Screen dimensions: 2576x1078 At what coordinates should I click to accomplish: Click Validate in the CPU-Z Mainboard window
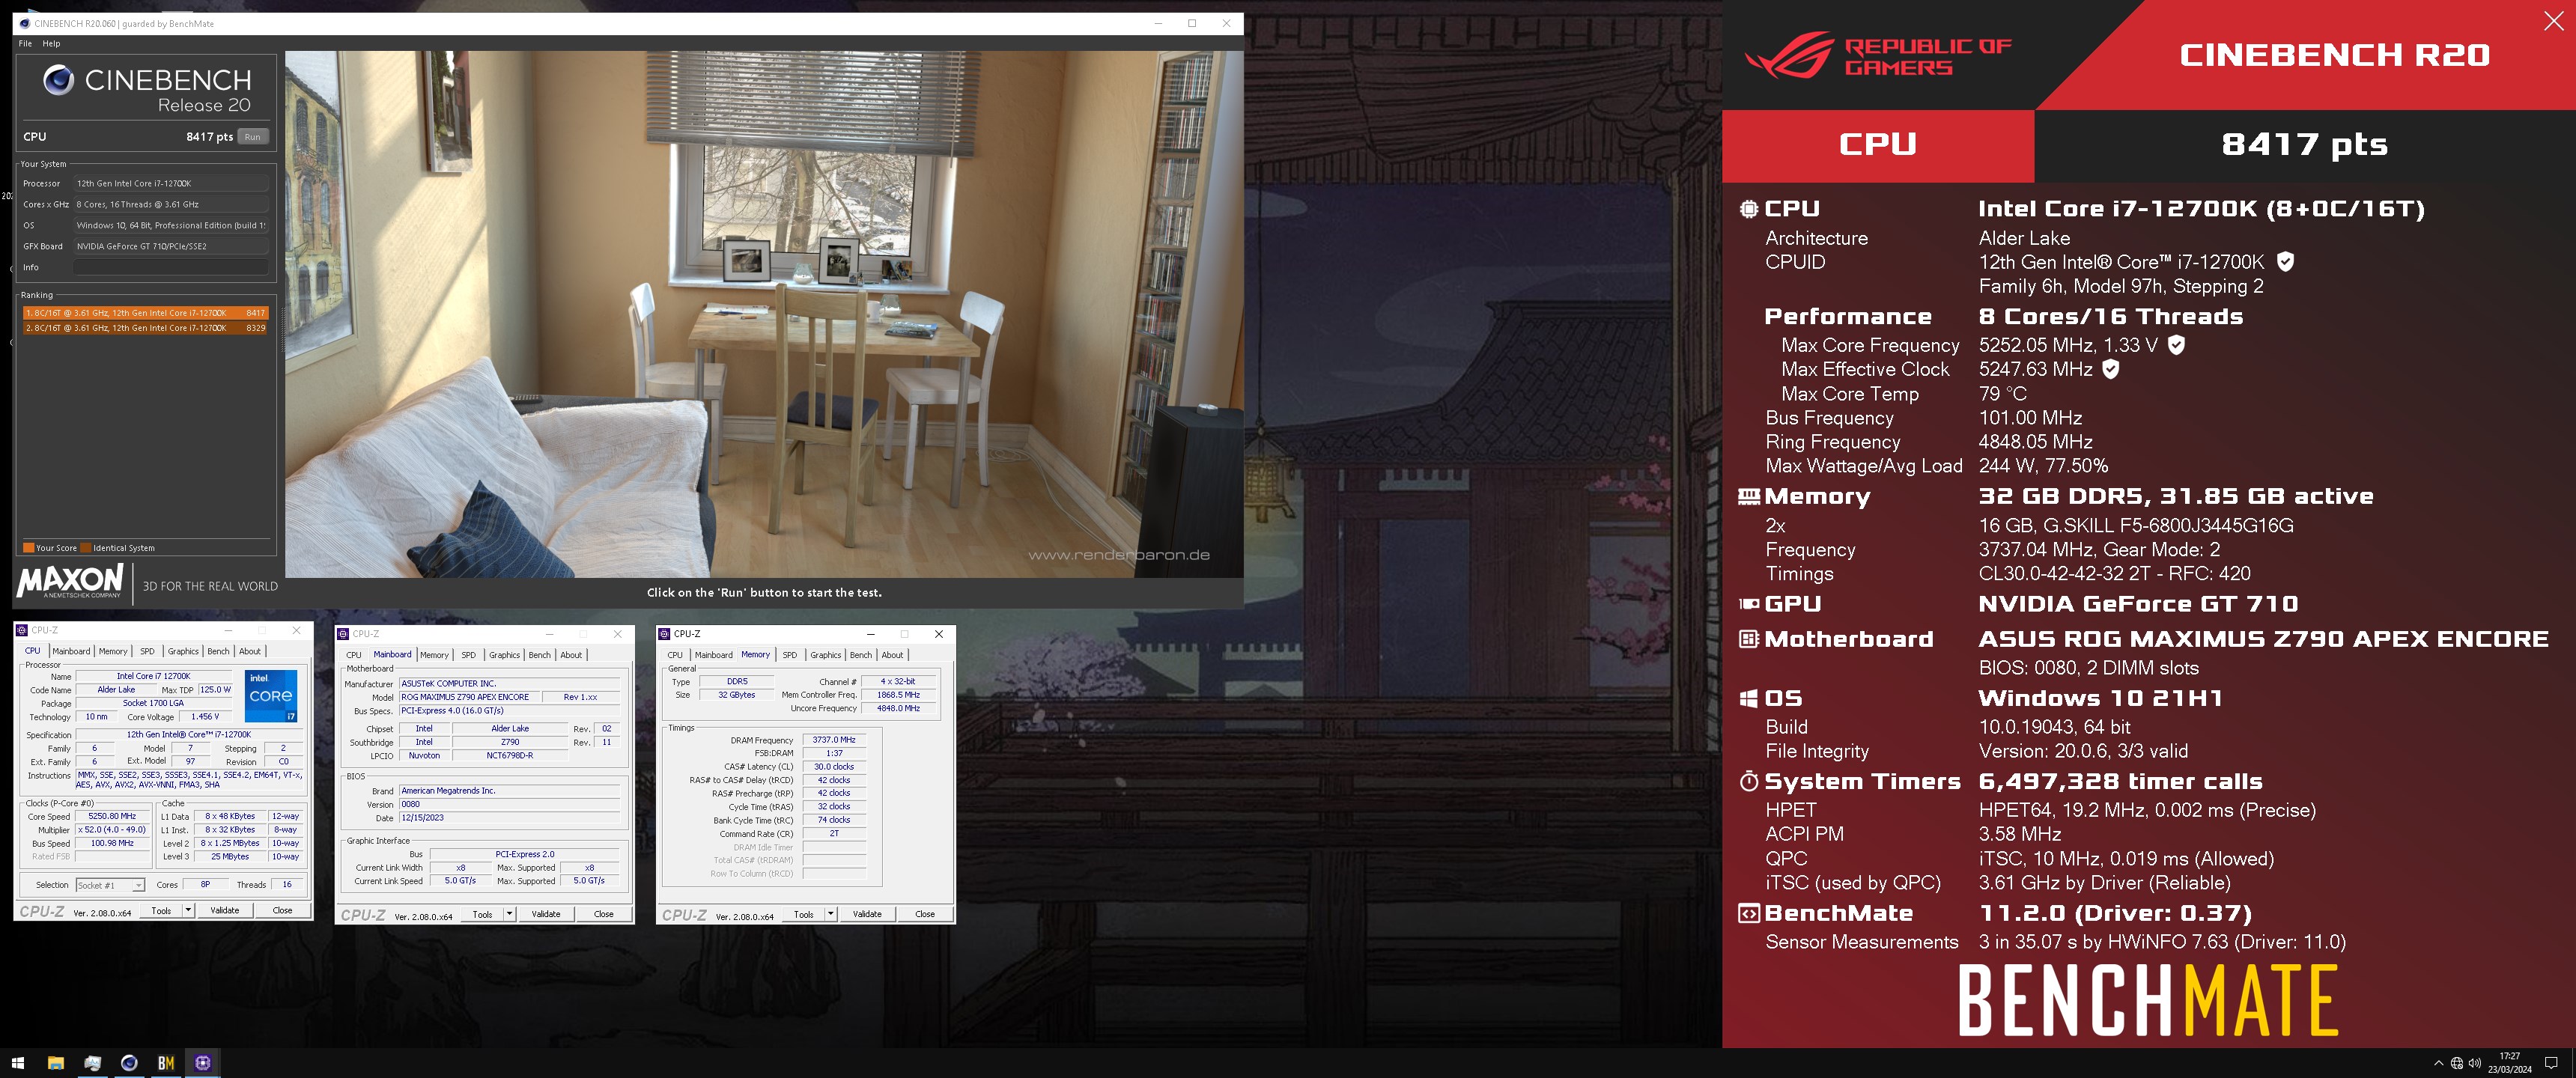tap(546, 914)
